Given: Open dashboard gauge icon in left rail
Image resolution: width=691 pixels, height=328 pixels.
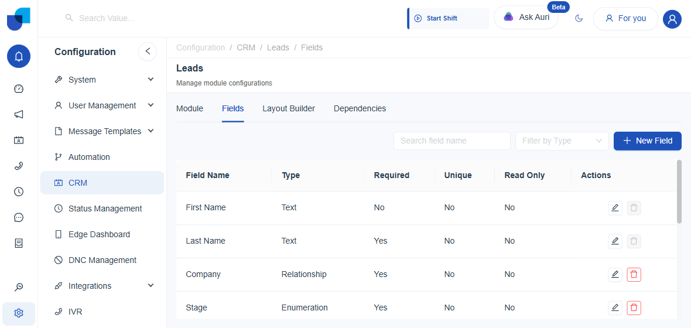Looking at the screenshot, I should point(19,88).
